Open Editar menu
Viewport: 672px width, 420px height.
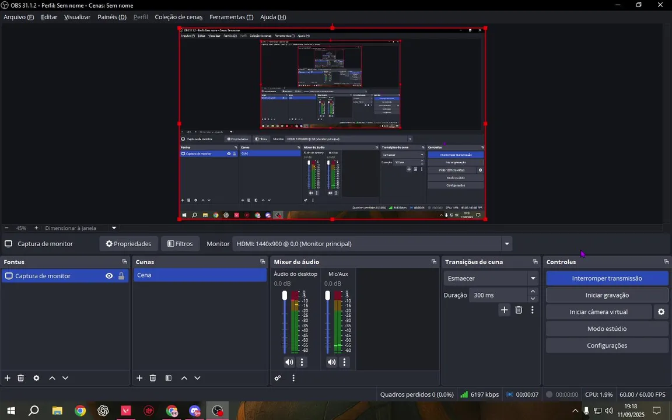(49, 17)
